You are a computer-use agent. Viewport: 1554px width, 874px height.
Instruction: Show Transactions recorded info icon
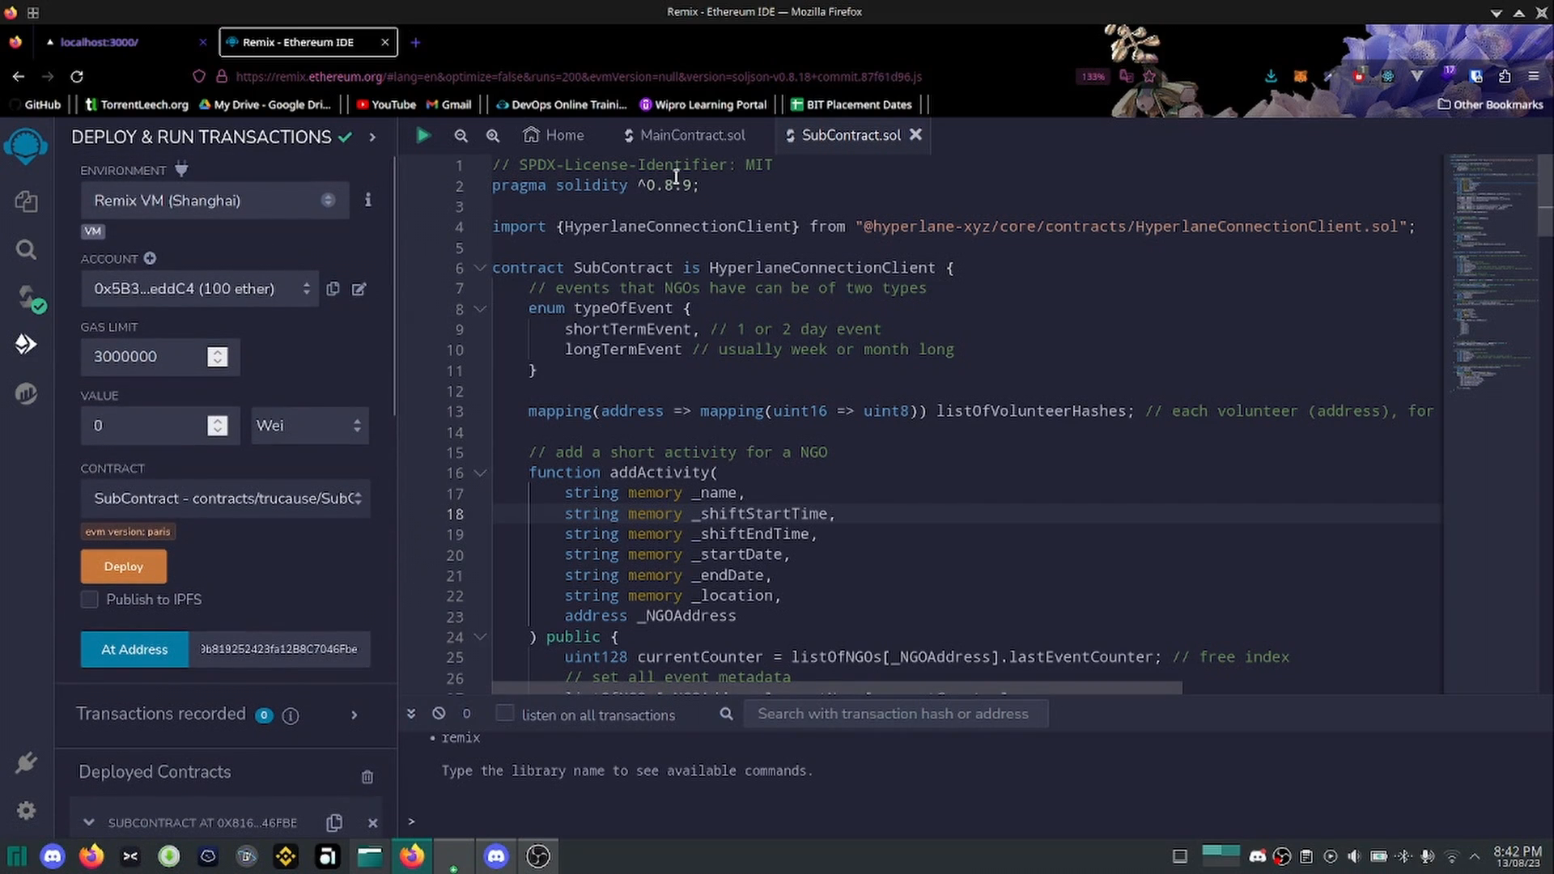pos(290,715)
